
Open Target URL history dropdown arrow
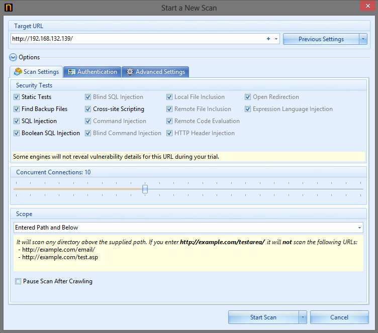[276, 39]
